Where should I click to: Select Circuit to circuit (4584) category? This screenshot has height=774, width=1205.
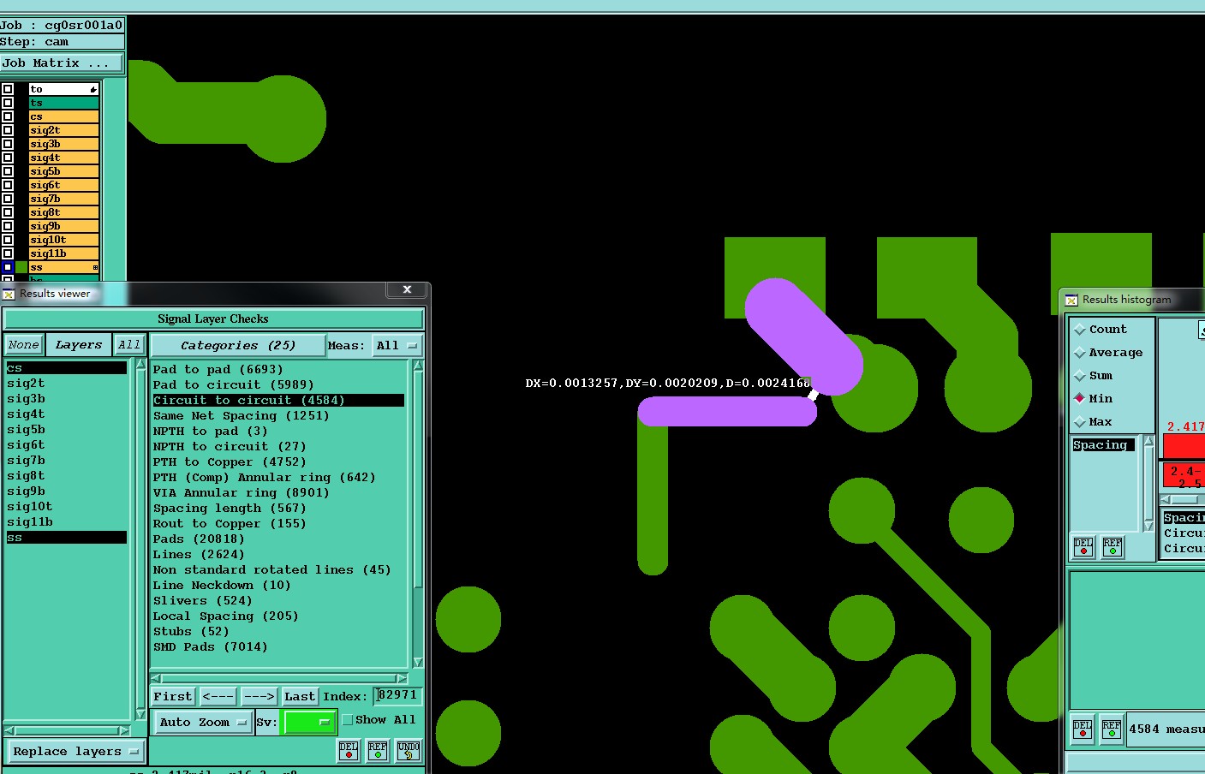(x=278, y=401)
